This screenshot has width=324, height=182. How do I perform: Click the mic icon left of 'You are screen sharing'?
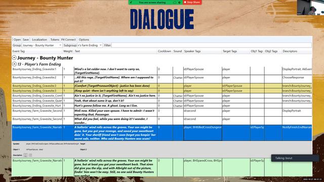coord(131,3)
